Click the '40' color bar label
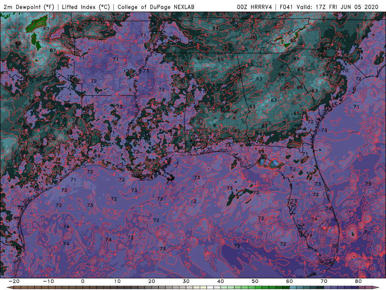 (x=221, y=281)
